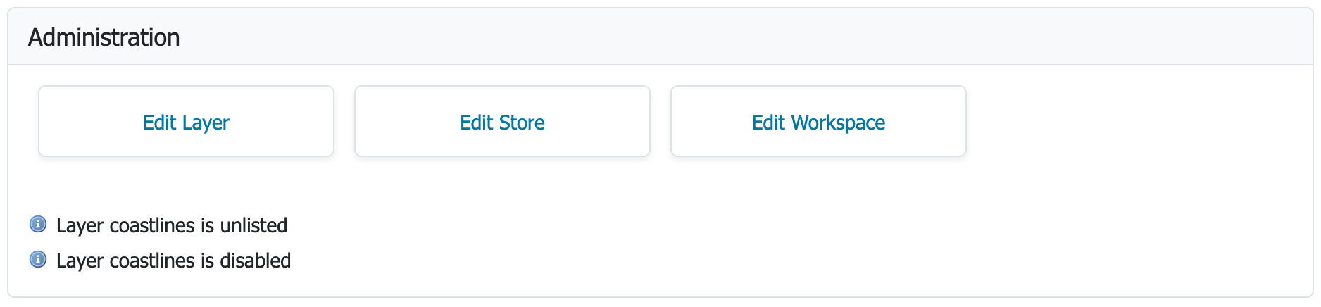This screenshot has height=307, width=1321.
Task: Go to workspace editing via Edit Workspace
Action: [x=818, y=122]
